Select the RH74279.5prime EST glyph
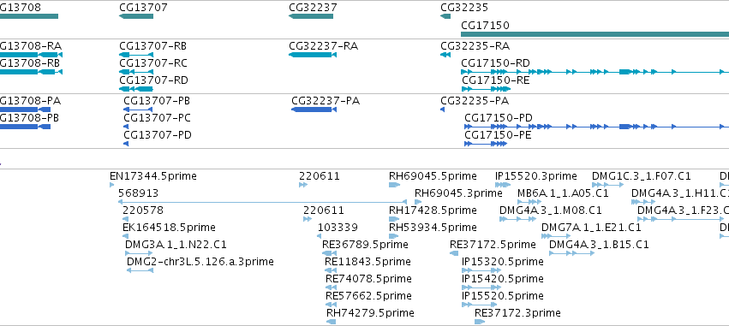 pos(331,322)
